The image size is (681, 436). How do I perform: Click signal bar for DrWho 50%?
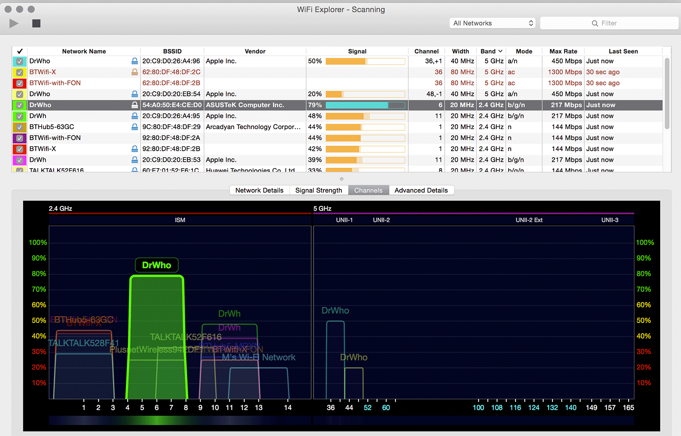tap(365, 61)
